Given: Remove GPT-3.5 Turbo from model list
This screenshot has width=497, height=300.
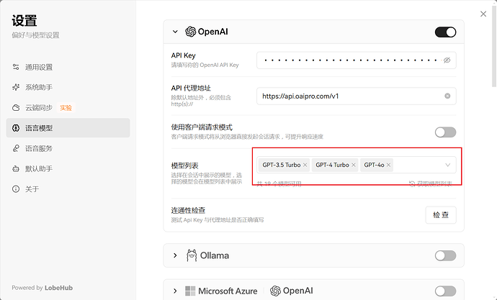Looking at the screenshot, I should pos(305,165).
